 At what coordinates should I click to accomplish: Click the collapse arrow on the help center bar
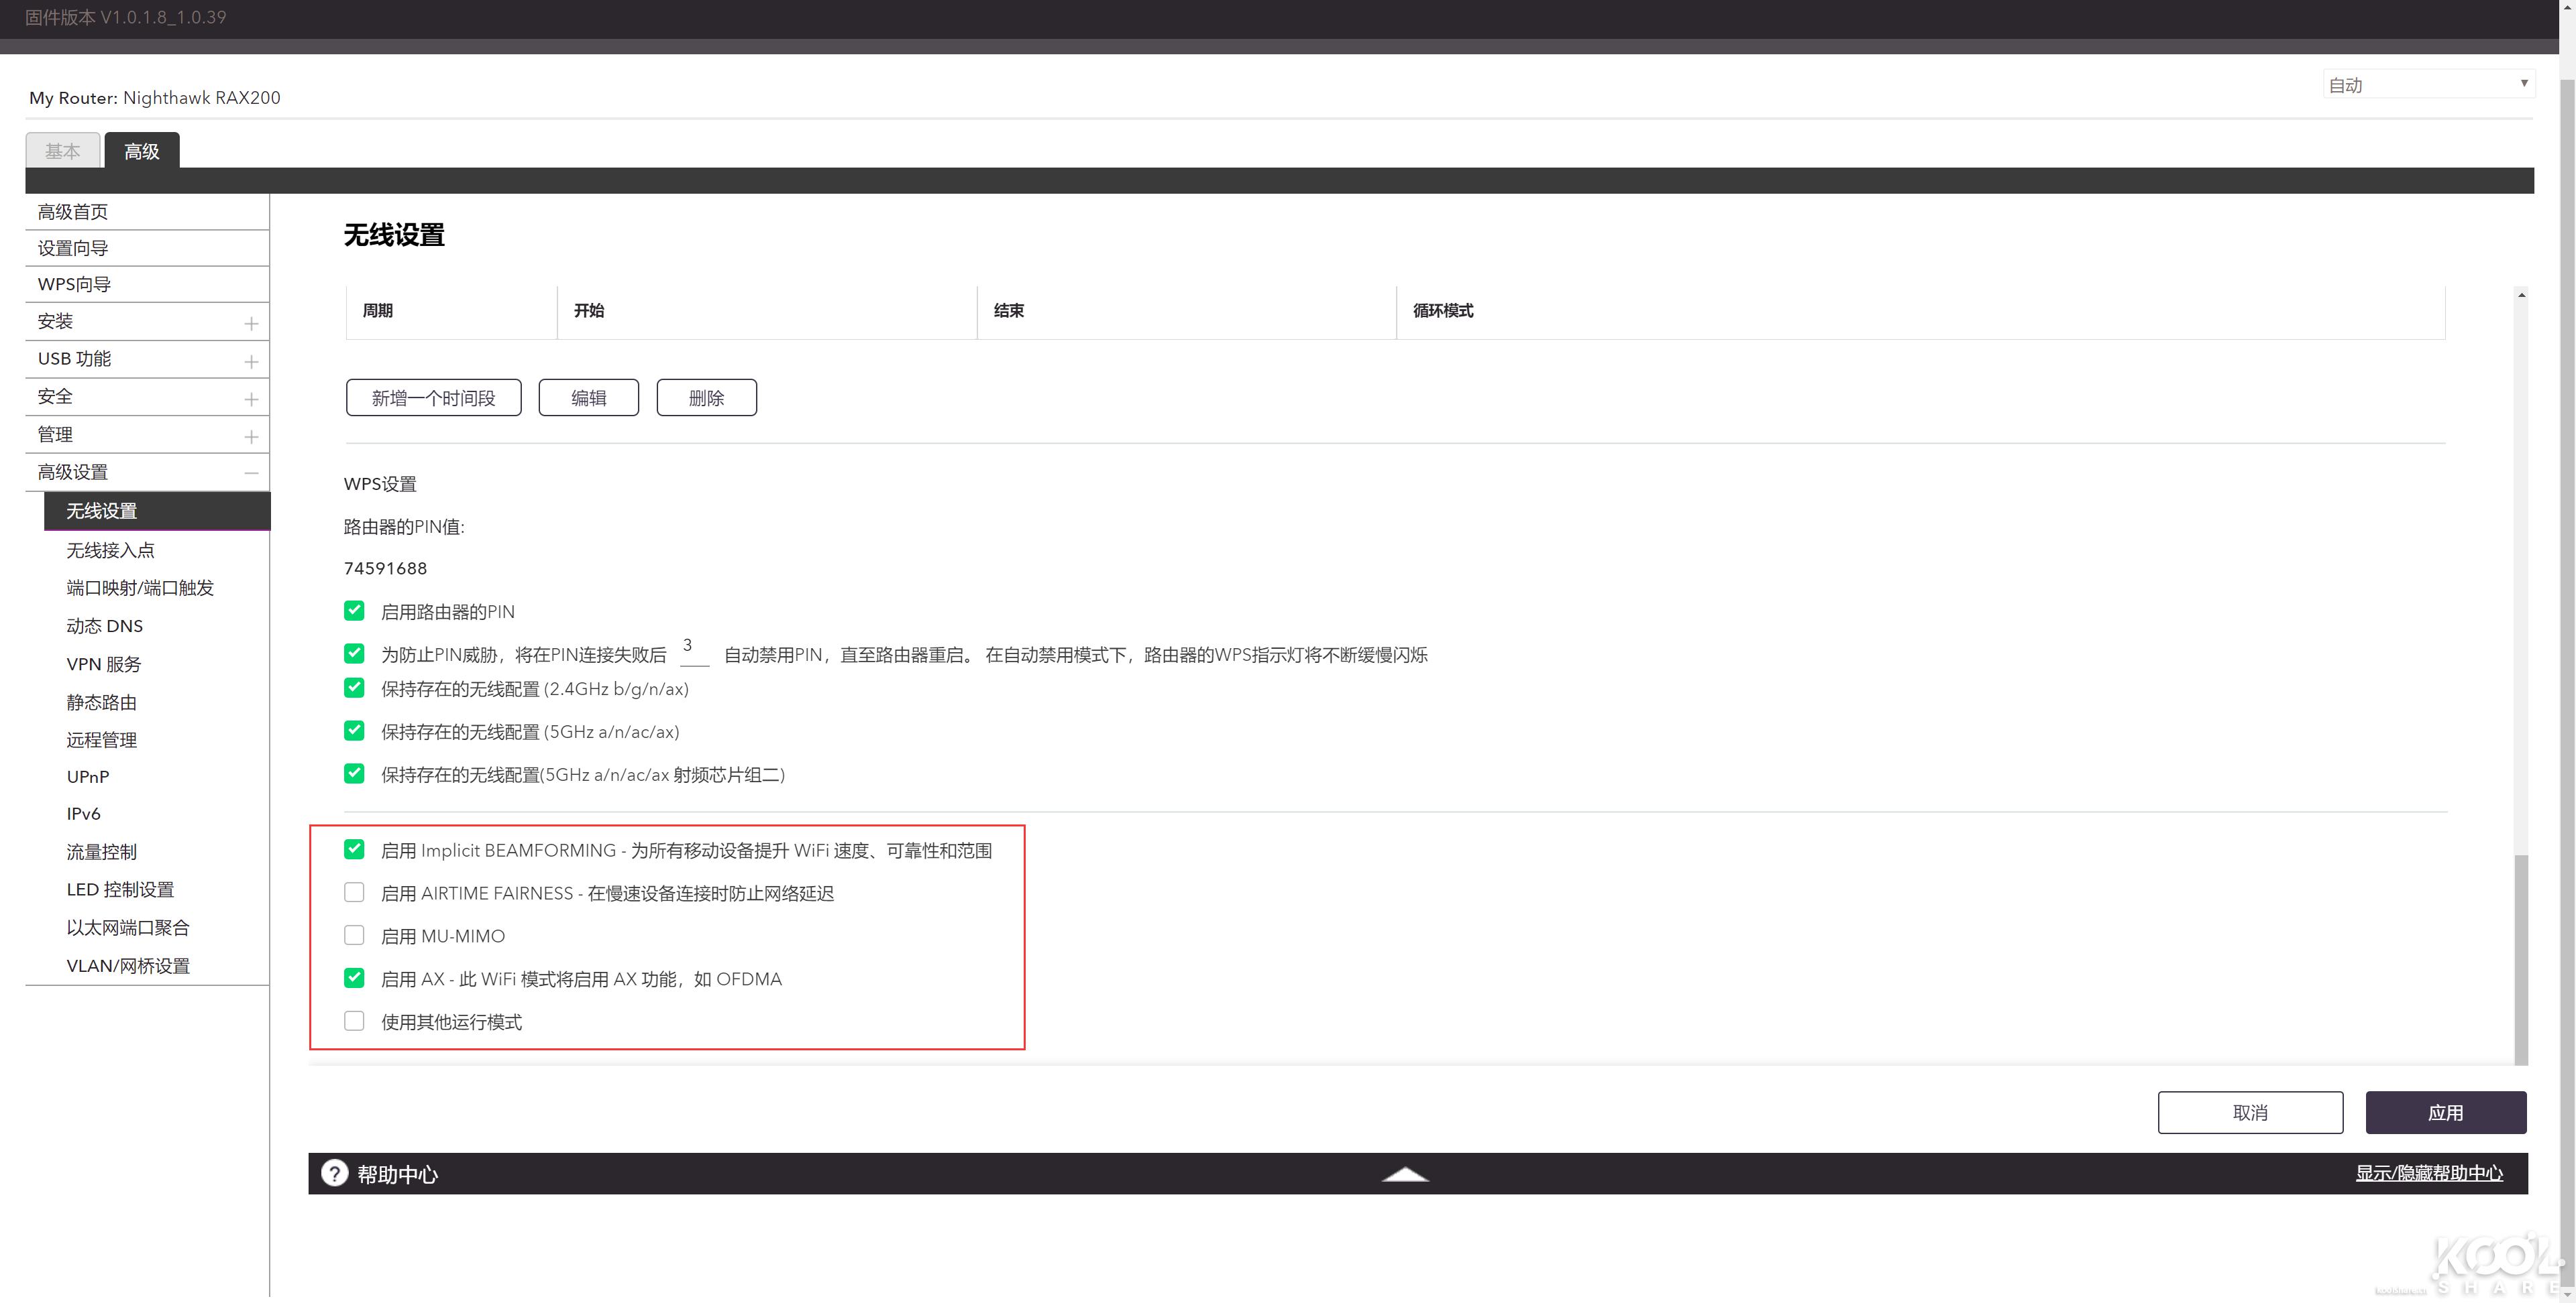tap(1405, 1175)
